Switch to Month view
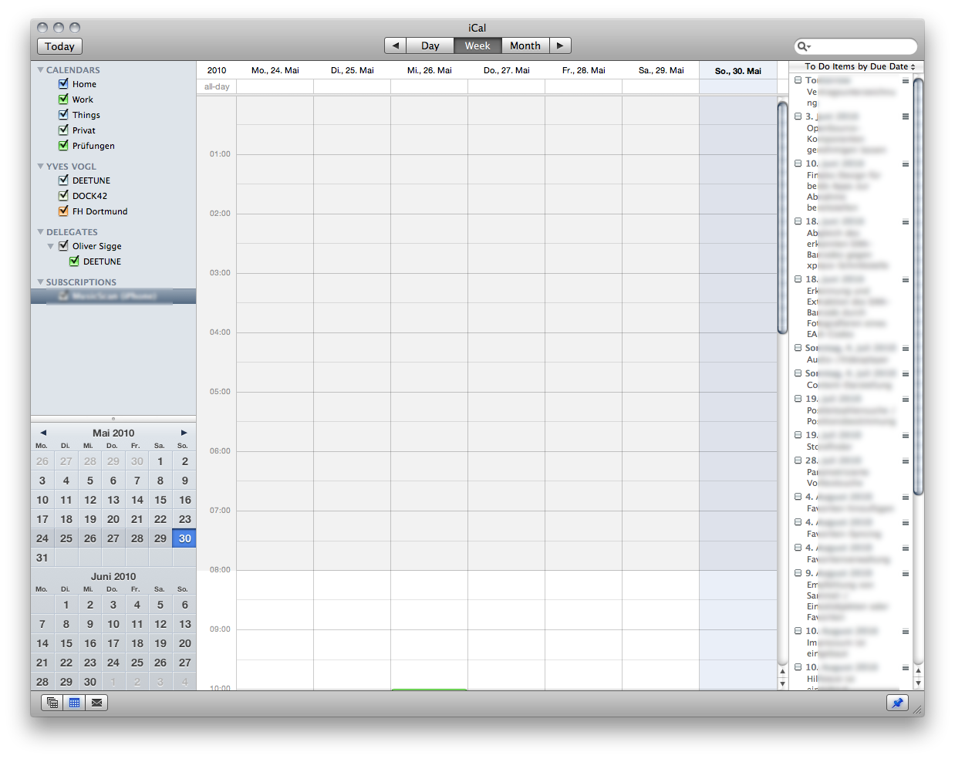The image size is (955, 759). click(x=525, y=46)
